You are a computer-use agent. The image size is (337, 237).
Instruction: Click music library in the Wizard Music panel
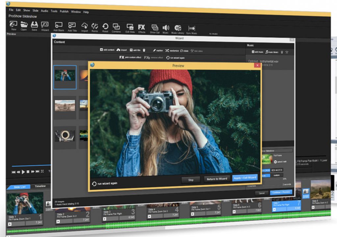point(272,52)
